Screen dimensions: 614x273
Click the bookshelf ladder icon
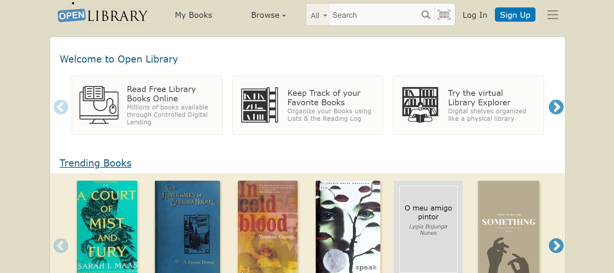tap(259, 105)
